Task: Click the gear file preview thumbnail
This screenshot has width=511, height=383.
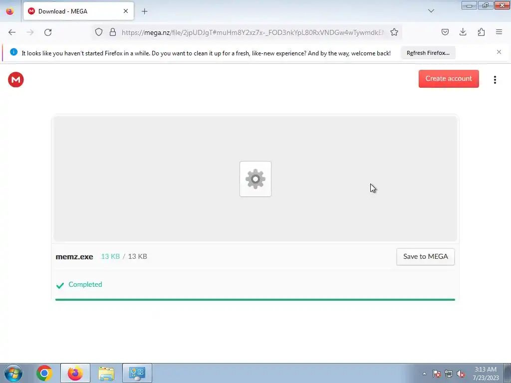Action: click(x=255, y=179)
